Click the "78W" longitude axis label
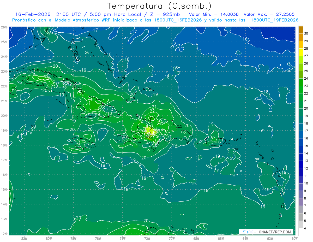 [x=73, y=239]
